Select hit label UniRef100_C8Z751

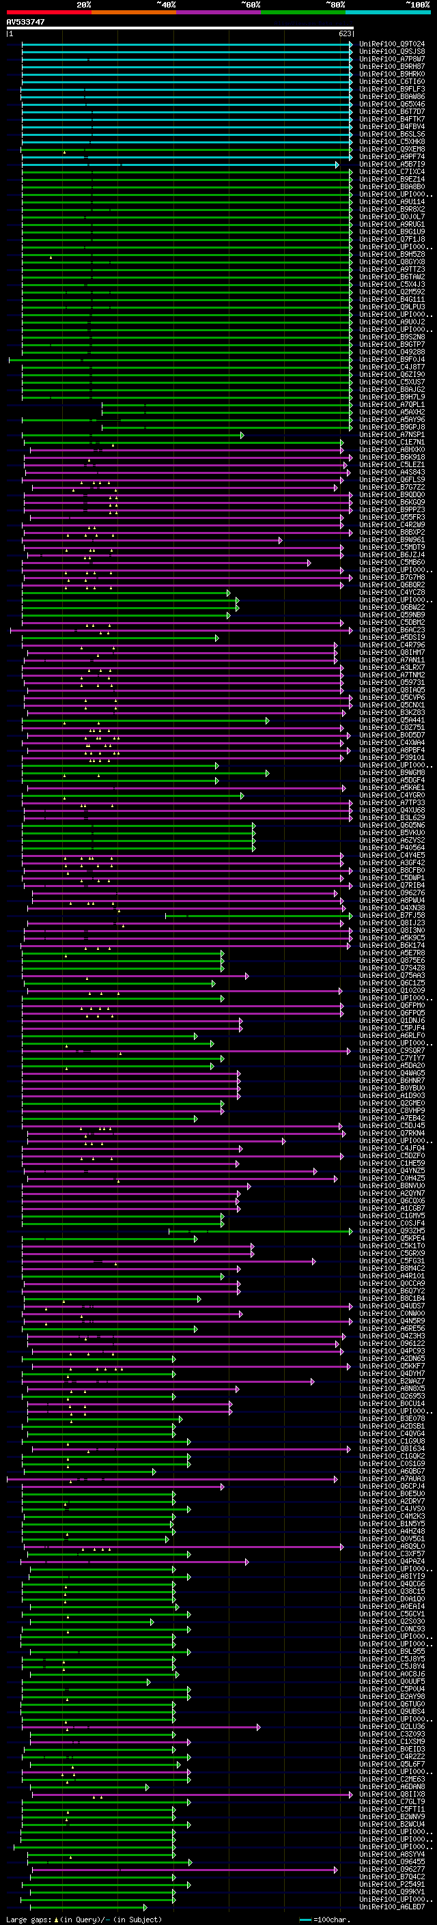(x=392, y=728)
